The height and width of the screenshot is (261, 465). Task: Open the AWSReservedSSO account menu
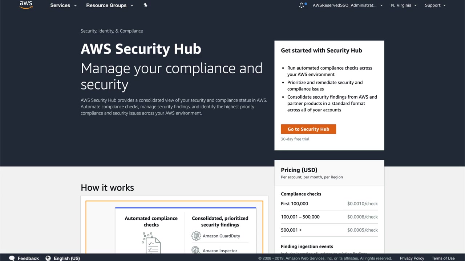348,5
